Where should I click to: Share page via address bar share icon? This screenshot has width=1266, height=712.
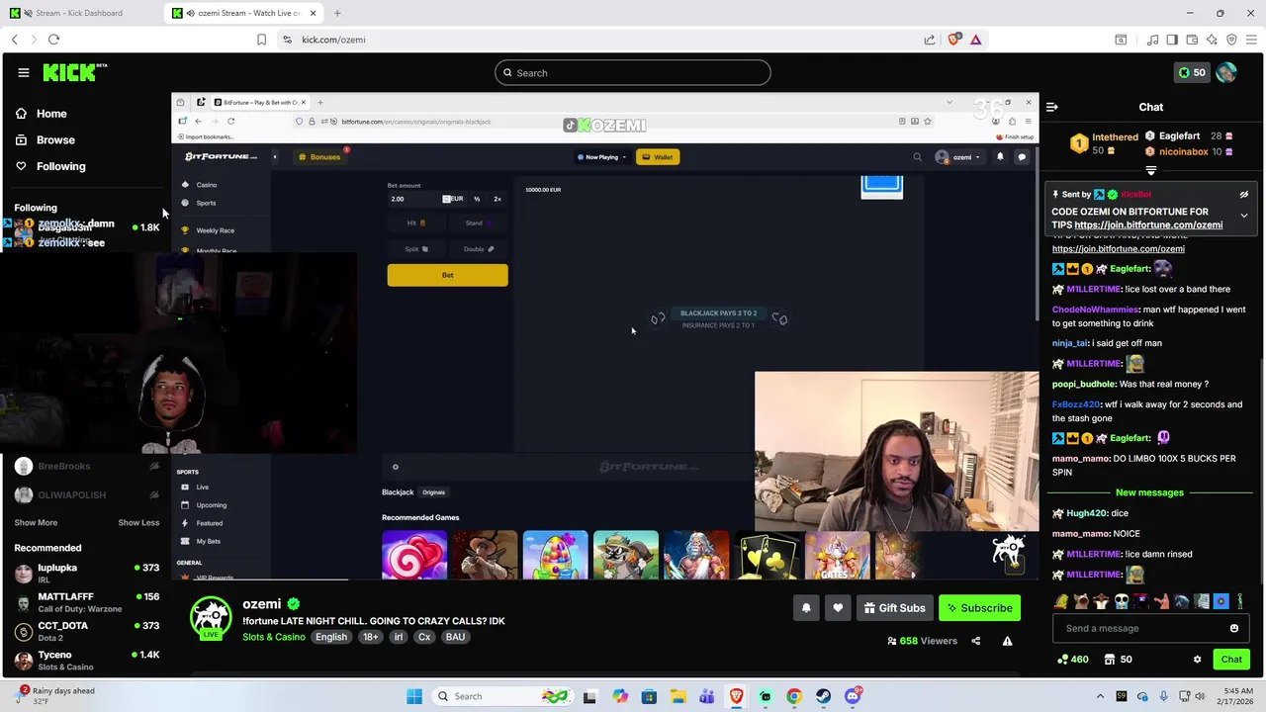(930, 40)
